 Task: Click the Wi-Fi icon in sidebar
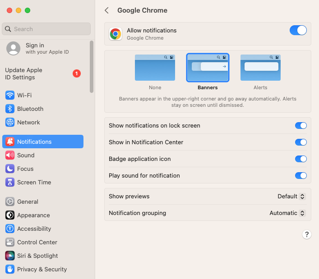point(10,95)
